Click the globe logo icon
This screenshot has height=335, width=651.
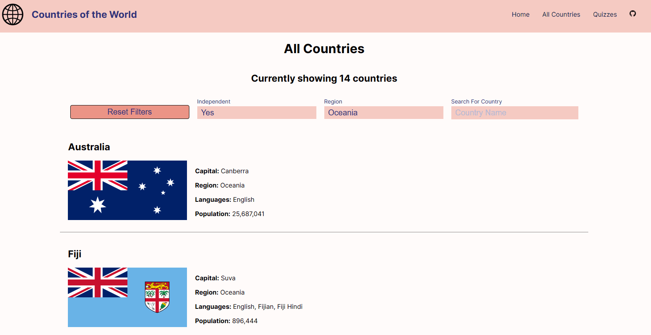(13, 15)
